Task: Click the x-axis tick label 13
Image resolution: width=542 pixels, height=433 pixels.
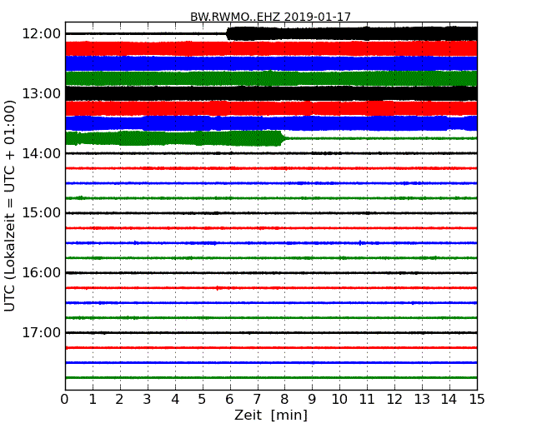Action: [422, 400]
